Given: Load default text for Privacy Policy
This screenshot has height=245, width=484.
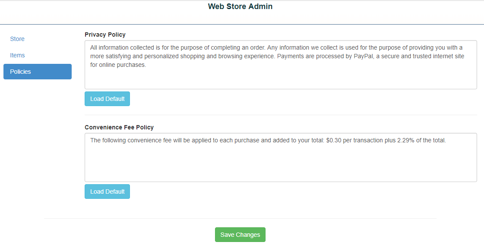Looking at the screenshot, I should click(x=107, y=99).
